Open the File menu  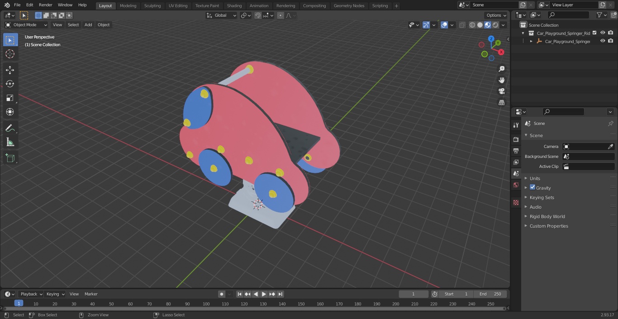pyautogui.click(x=17, y=5)
